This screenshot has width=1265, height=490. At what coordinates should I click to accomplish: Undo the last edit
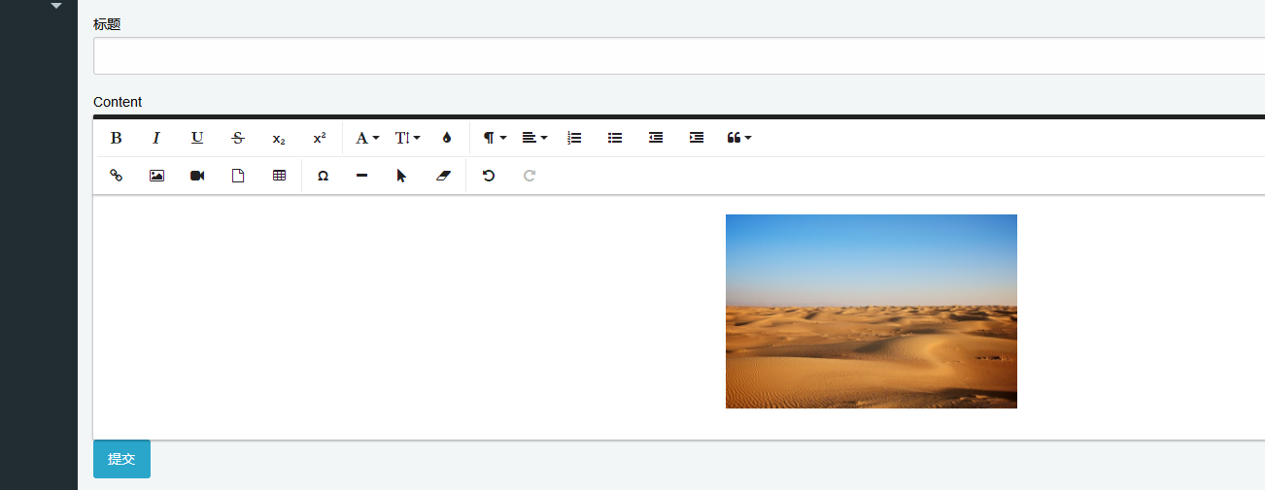[489, 176]
